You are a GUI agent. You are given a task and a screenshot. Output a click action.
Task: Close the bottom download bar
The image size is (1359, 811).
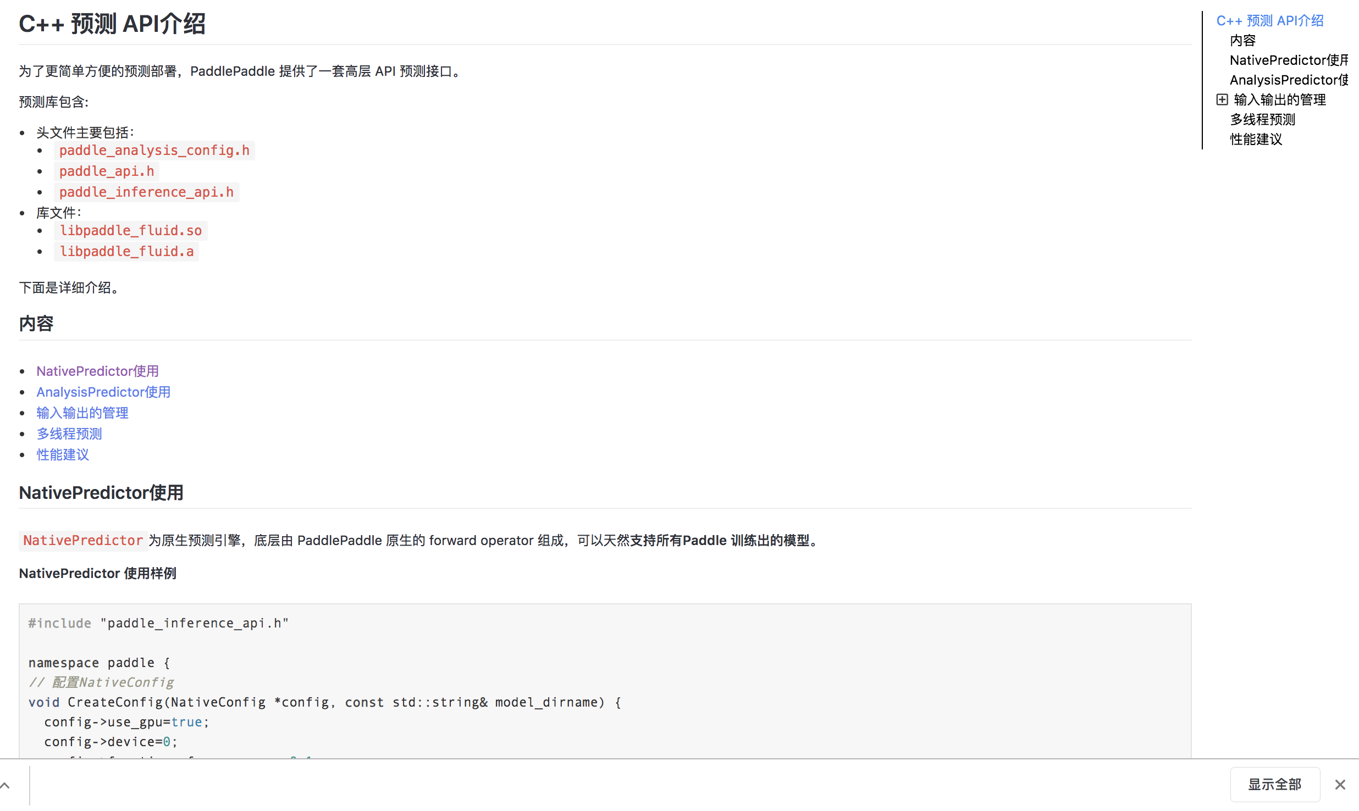click(1340, 785)
